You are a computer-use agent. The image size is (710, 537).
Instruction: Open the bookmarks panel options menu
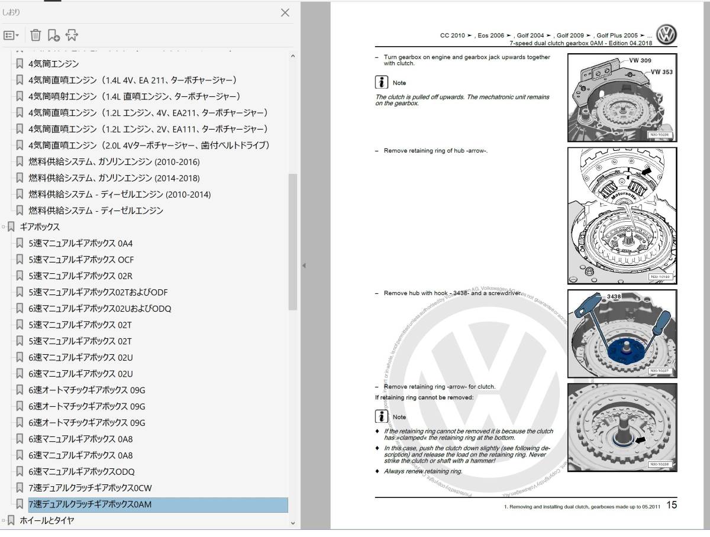pos(11,35)
